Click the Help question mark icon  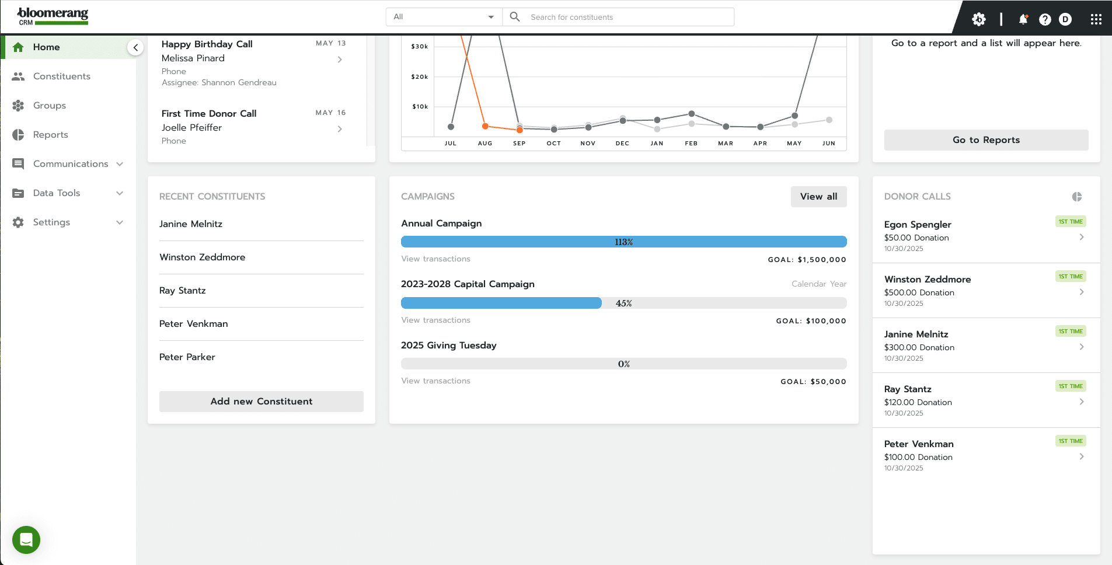click(x=1044, y=19)
